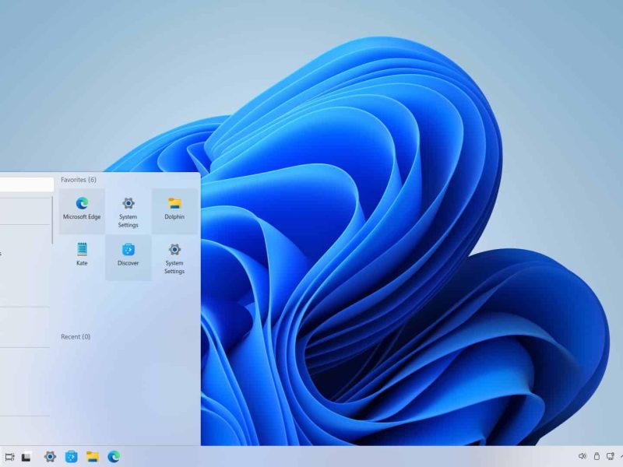Launch Microsoft Edge from the taskbar

pyautogui.click(x=114, y=457)
